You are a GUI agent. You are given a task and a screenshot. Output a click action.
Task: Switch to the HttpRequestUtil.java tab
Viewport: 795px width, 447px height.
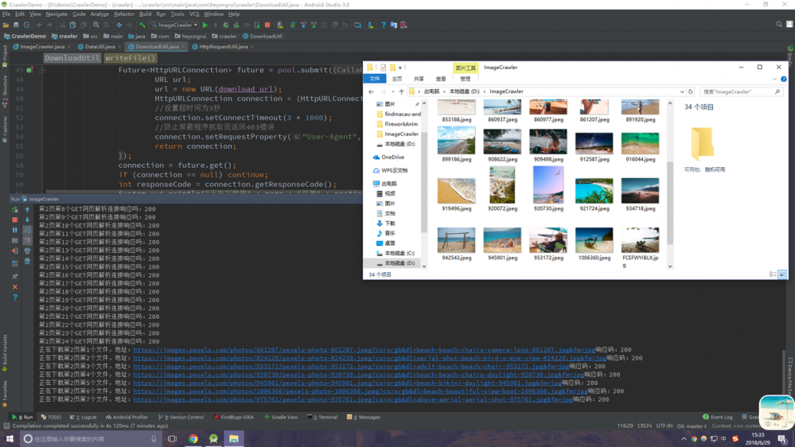coord(223,47)
